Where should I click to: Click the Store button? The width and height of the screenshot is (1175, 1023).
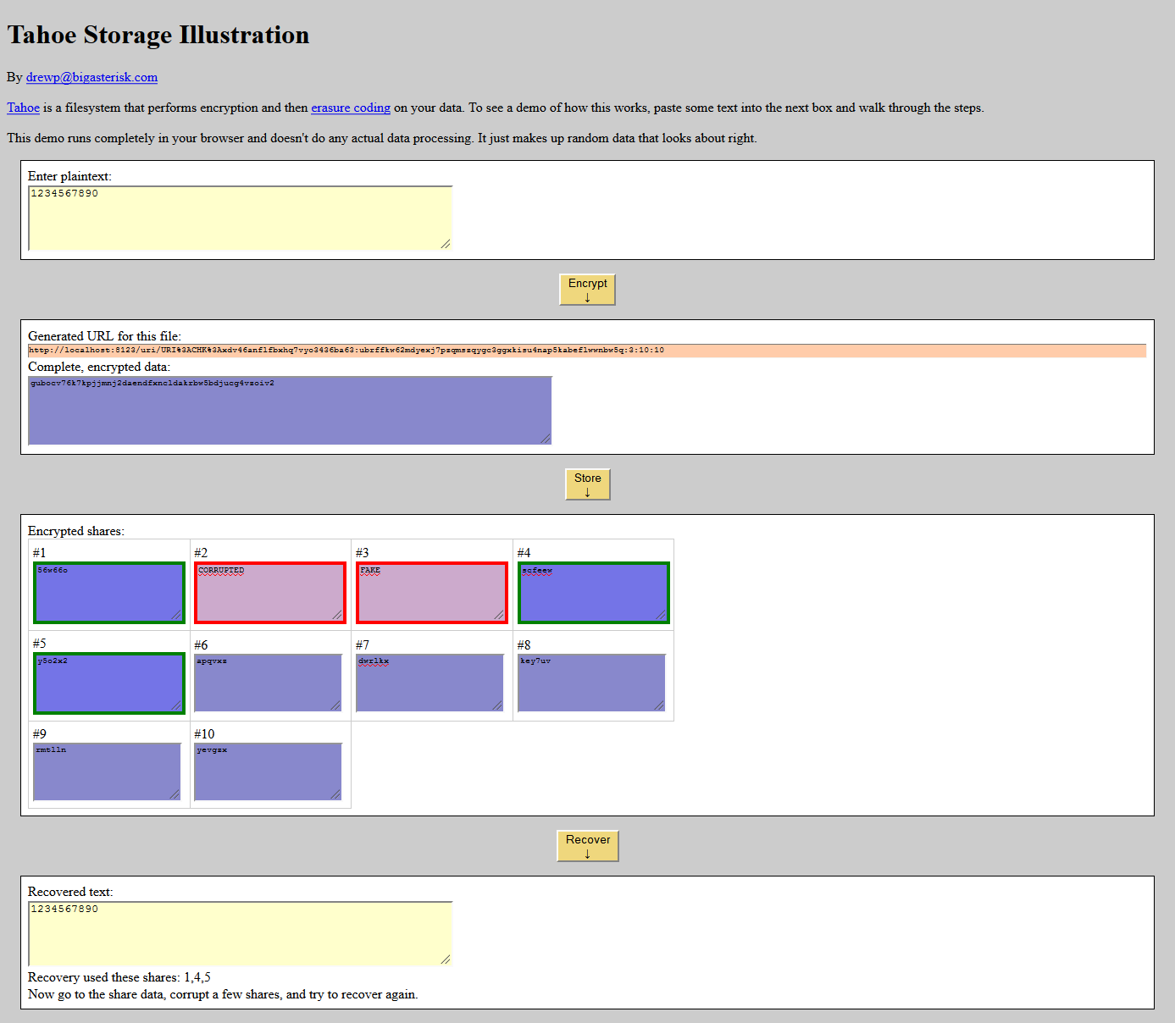pos(588,484)
